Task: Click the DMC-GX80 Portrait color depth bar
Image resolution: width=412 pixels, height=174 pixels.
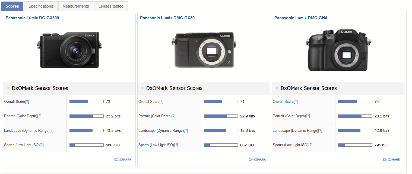Action: pyautogui.click(x=221, y=116)
